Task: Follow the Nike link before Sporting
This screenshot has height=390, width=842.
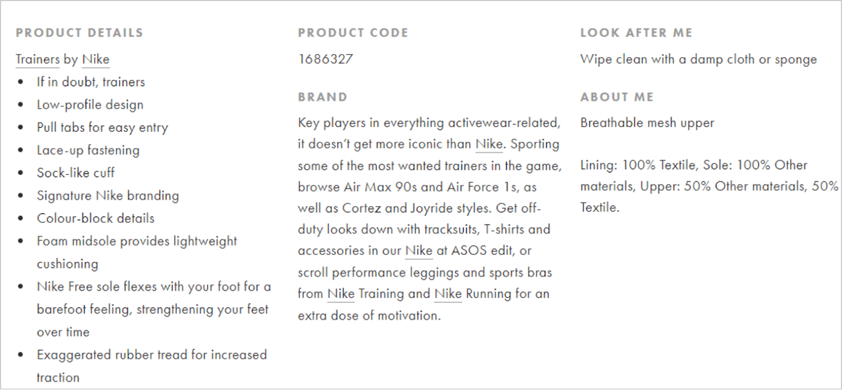Action: (489, 144)
